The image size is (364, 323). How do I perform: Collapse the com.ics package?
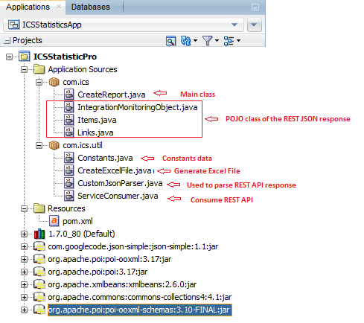click(x=39, y=83)
